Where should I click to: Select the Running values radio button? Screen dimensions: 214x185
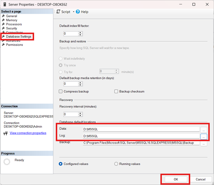click(116, 164)
